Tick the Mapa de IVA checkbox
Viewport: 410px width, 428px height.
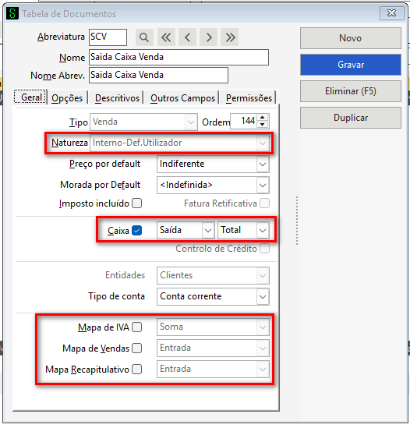(136, 327)
